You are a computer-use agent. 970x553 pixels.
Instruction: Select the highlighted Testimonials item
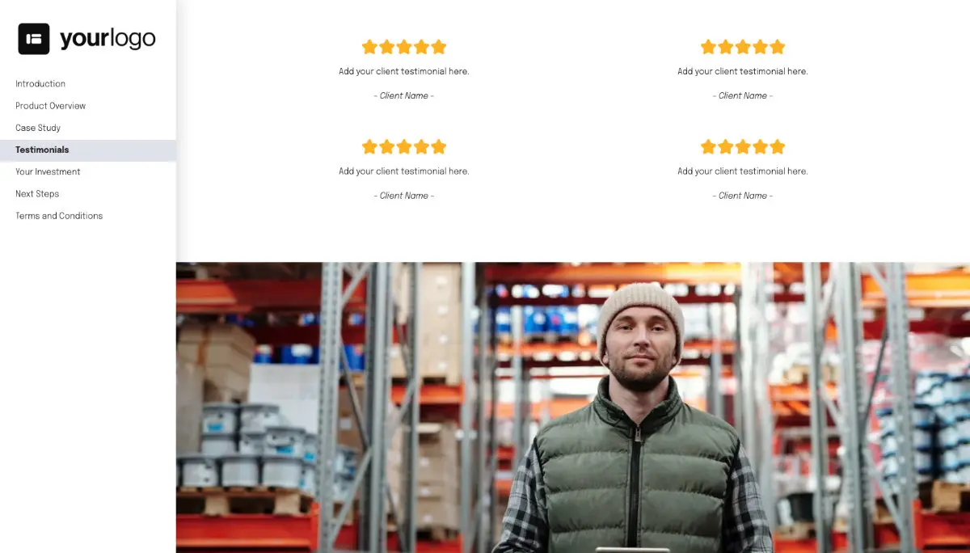pos(87,150)
